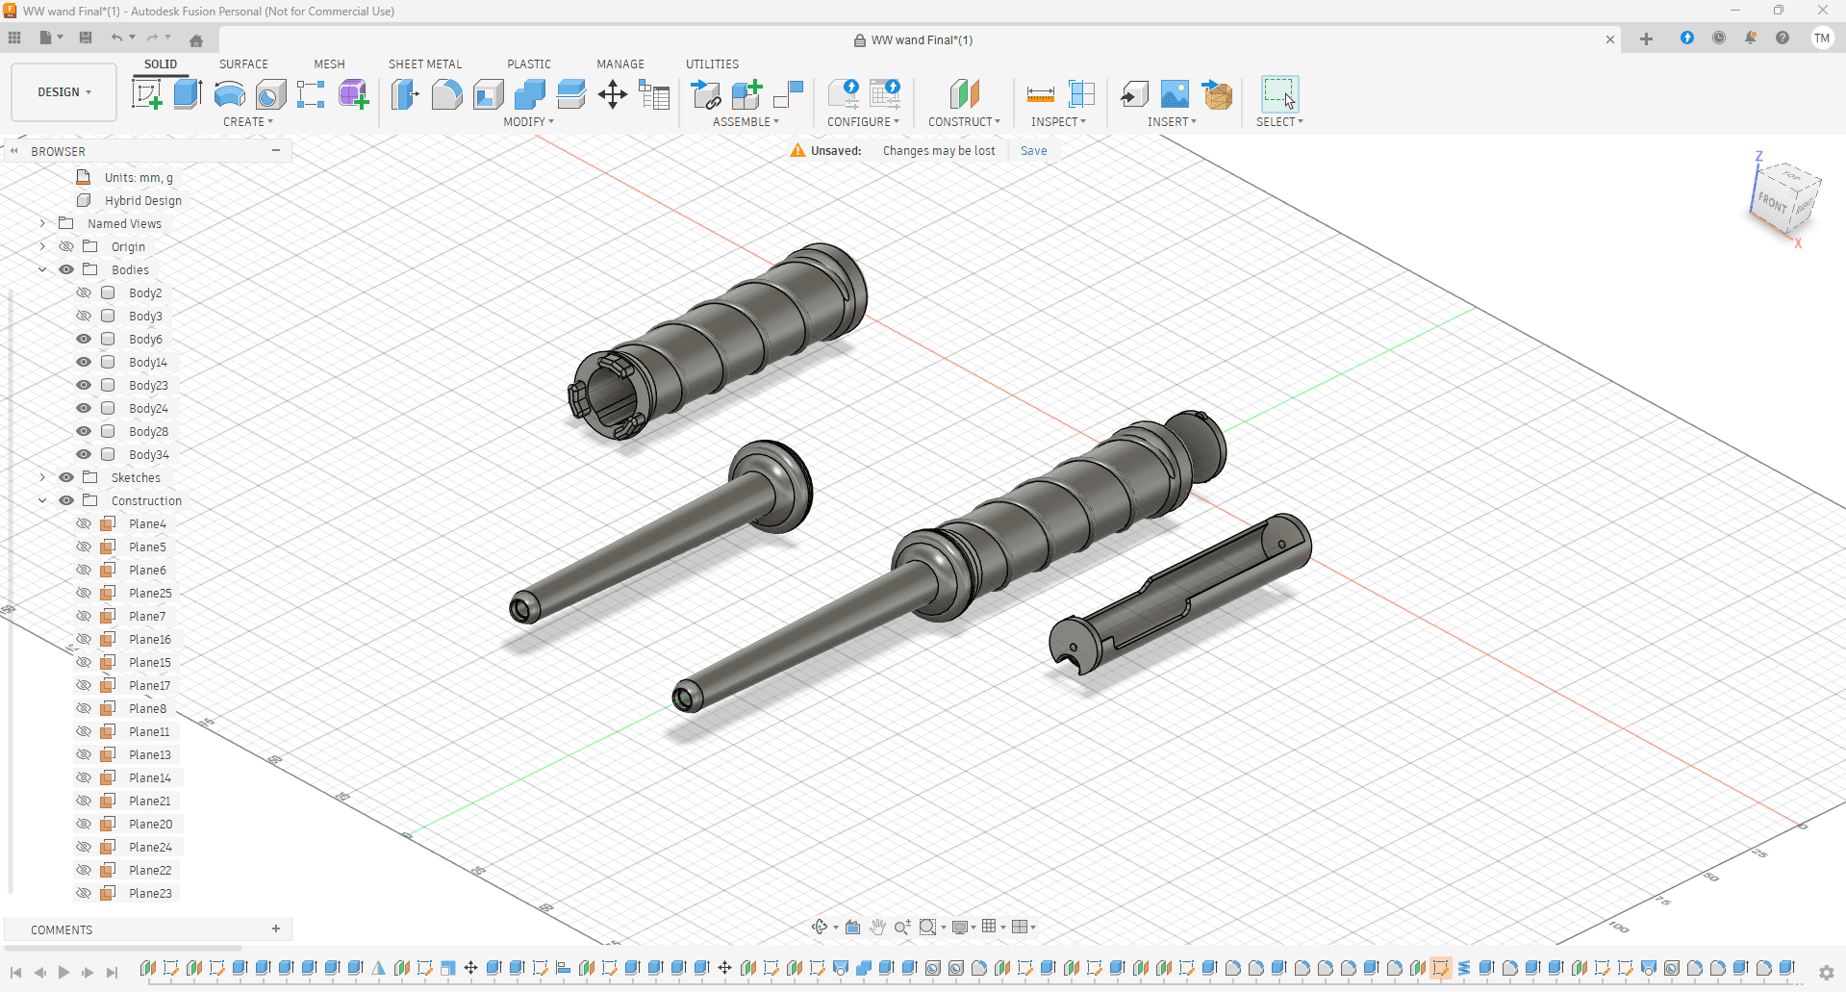Toggle visibility of the Origin folder
This screenshot has width=1846, height=992.
click(66, 246)
